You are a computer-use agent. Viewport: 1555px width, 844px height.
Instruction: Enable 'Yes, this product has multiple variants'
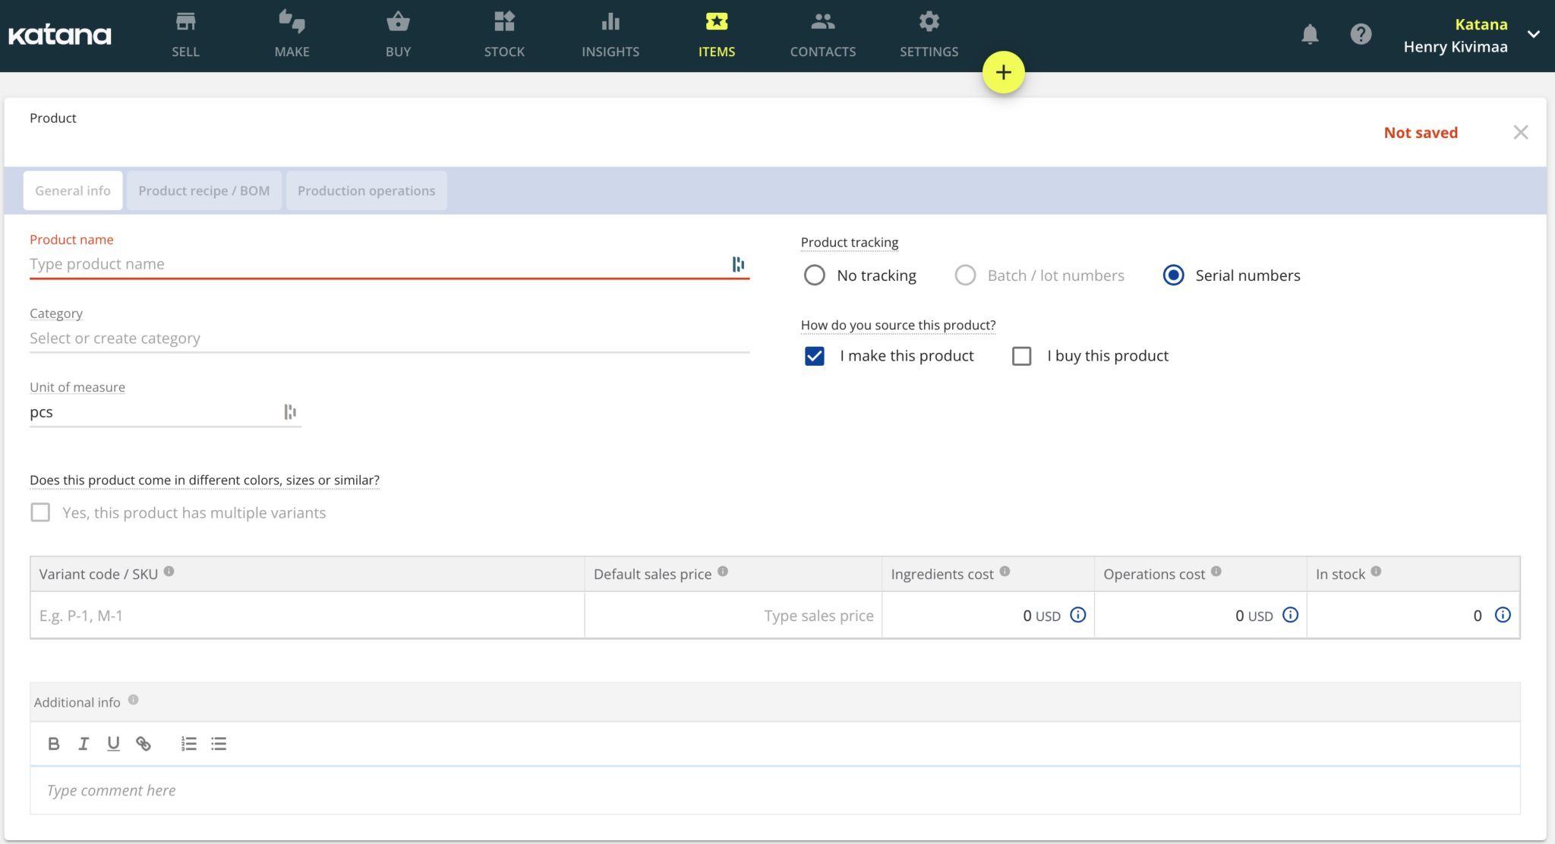(x=40, y=512)
